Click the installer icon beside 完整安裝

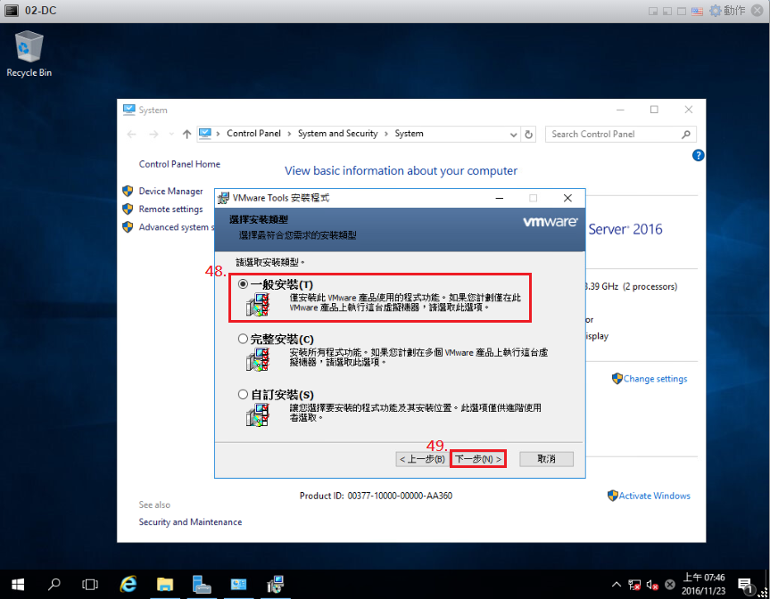coord(258,359)
